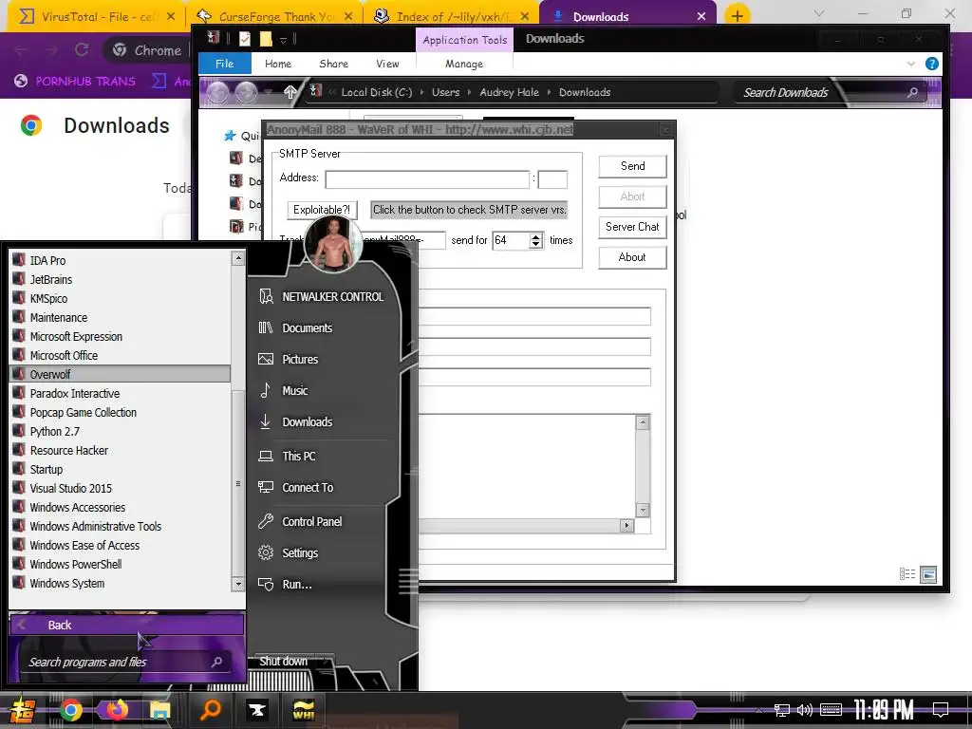Open the View ribbon tab
The height and width of the screenshot is (729, 972).
387,64
